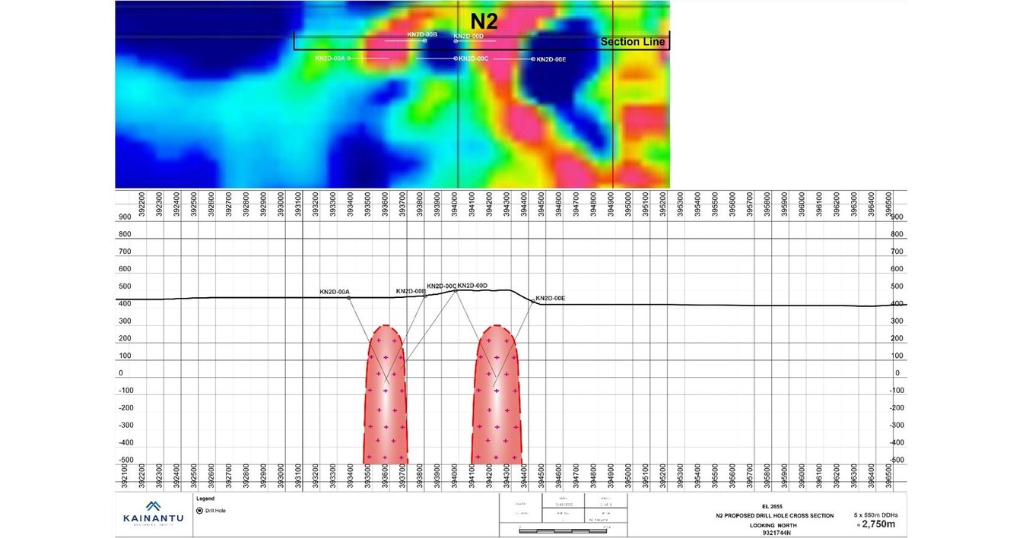Click the KN2D-00A collar symbol on the heat map

click(x=348, y=58)
